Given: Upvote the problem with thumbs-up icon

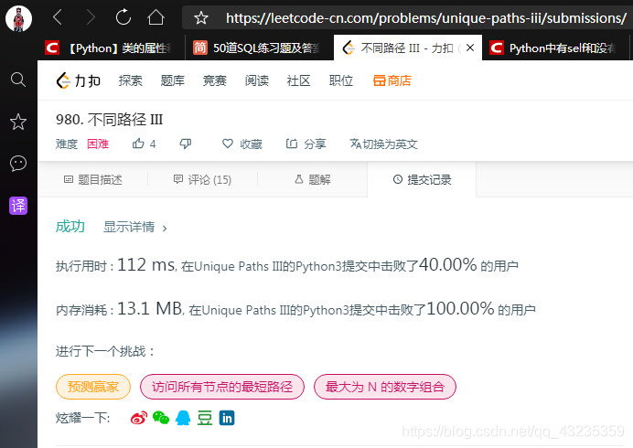Looking at the screenshot, I should click(x=145, y=144).
